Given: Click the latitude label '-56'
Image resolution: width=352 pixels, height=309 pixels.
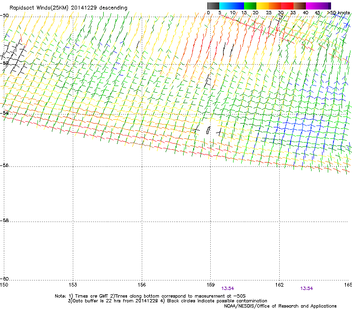Looking at the screenshot, I should pyautogui.click(x=4, y=165).
